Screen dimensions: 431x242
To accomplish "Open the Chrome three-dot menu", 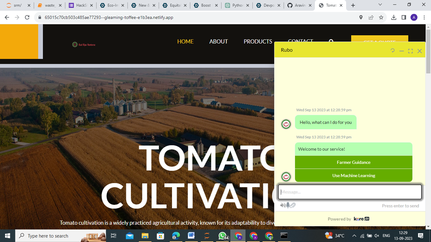I will coord(424,18).
